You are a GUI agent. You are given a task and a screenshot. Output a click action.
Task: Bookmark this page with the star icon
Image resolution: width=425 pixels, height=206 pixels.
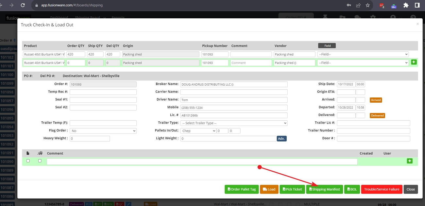(x=368, y=5)
